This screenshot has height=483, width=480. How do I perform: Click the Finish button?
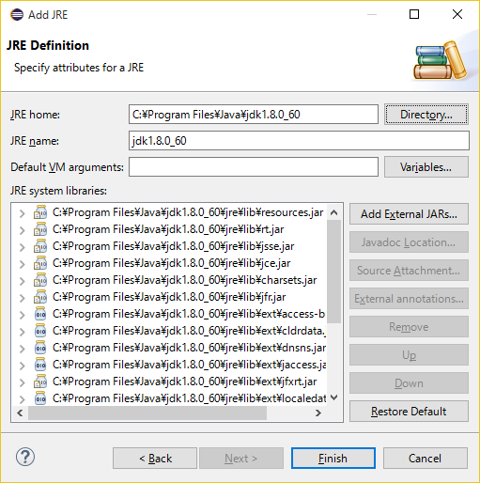tap(333, 459)
